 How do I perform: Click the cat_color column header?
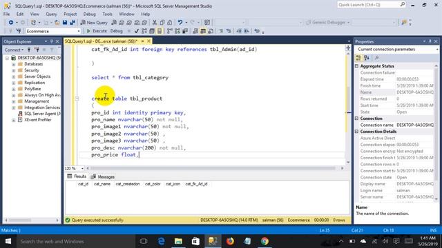tap(153, 184)
